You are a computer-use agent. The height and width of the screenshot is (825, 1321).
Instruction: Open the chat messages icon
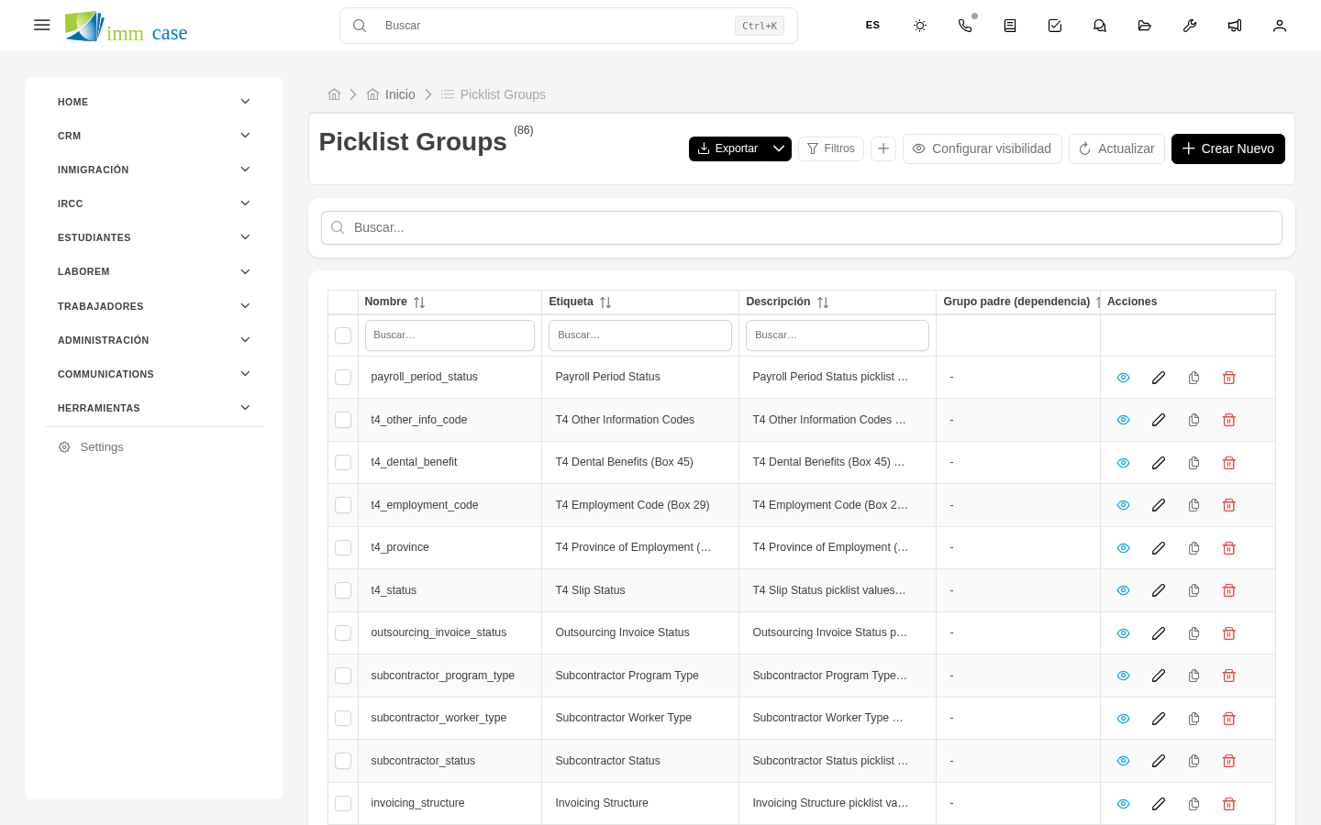(x=1100, y=26)
